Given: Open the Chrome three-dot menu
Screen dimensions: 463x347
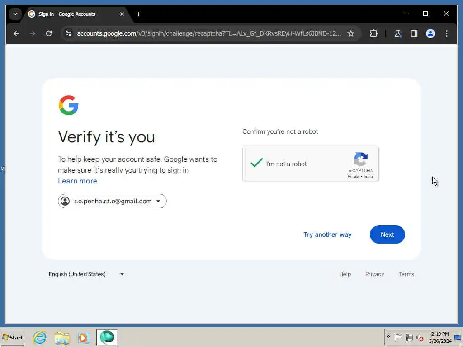Looking at the screenshot, I should (x=446, y=33).
